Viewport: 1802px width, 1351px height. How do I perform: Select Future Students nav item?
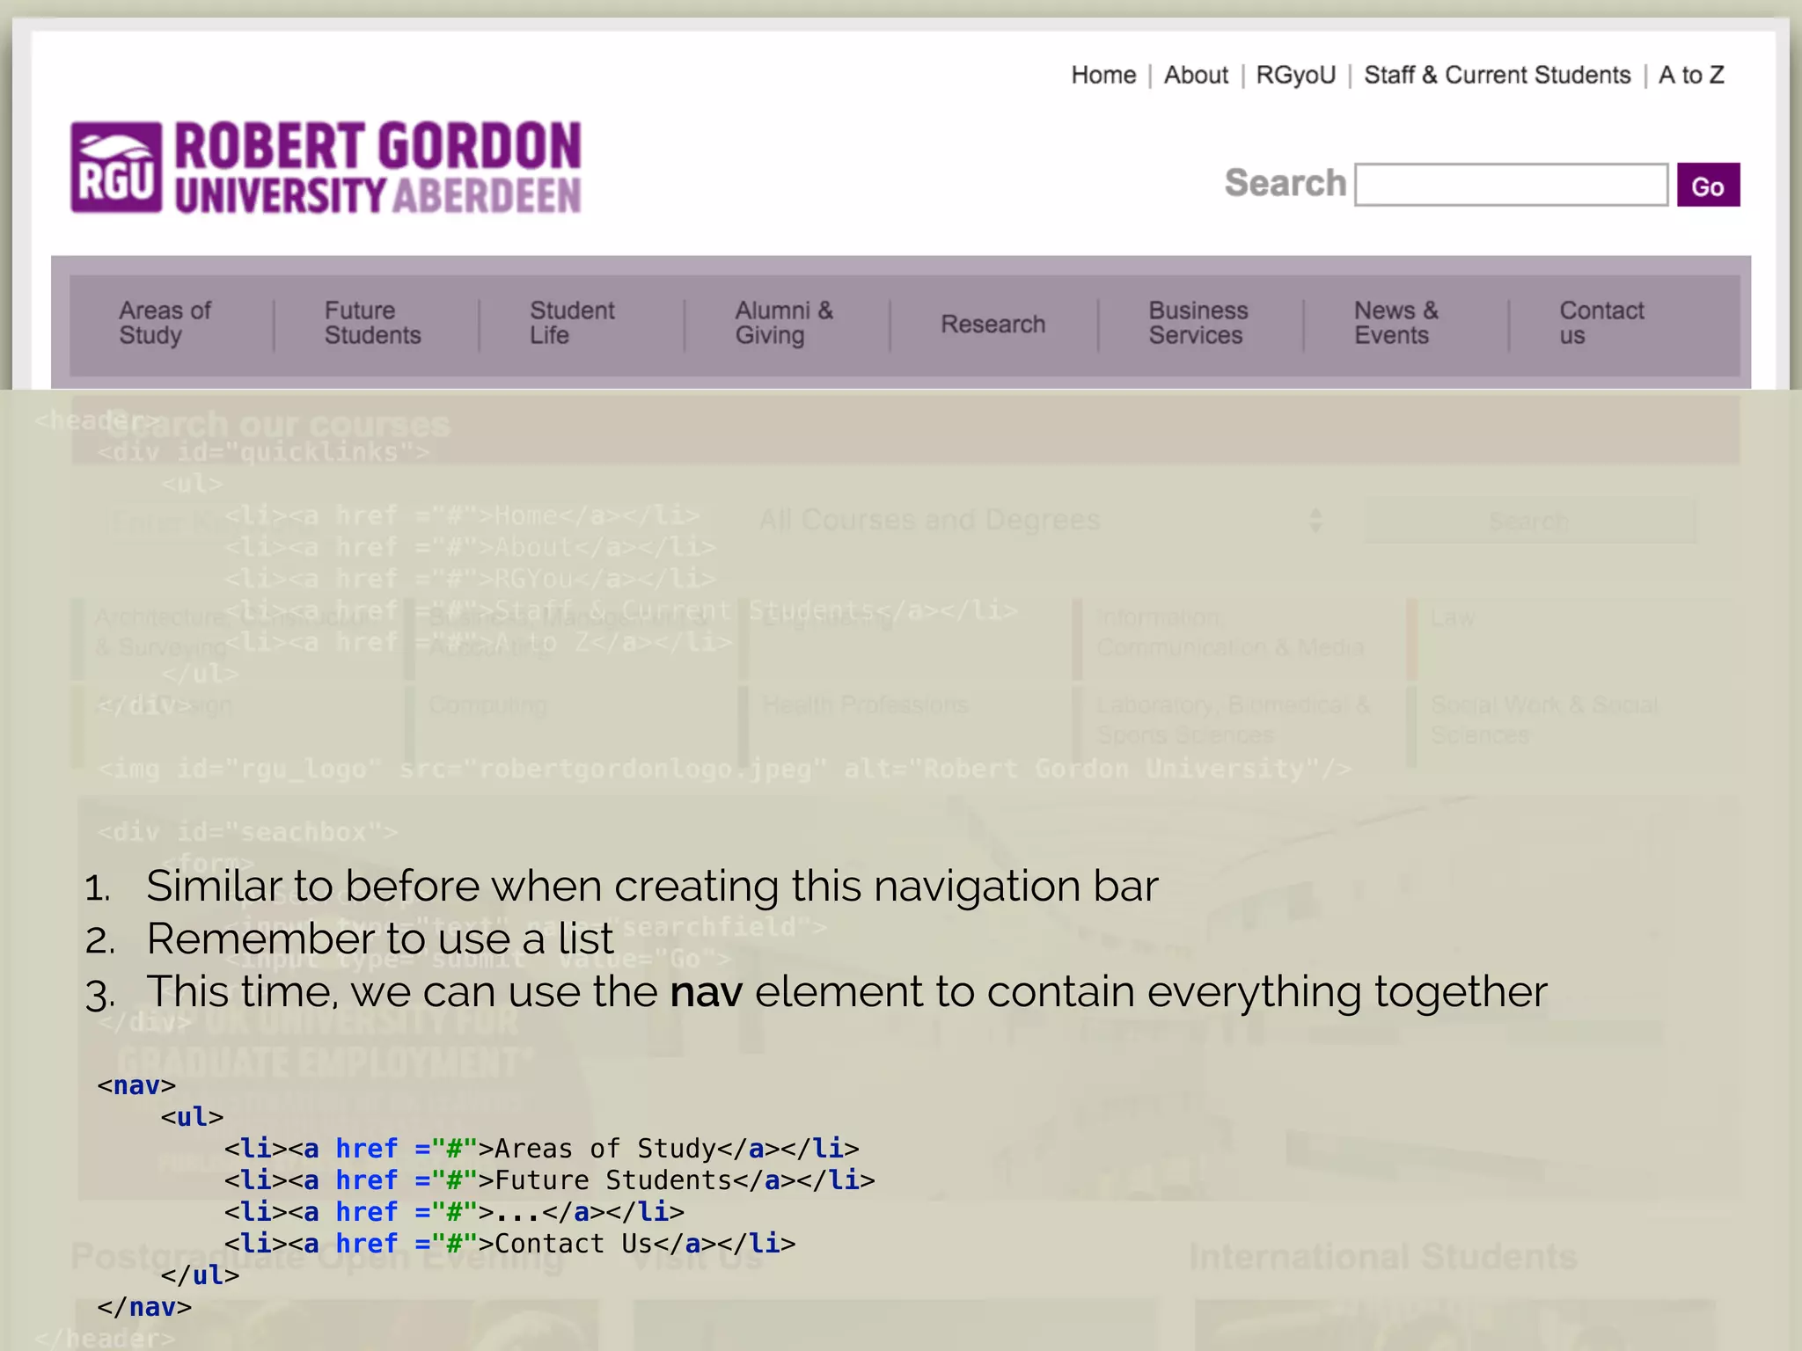tap(372, 323)
